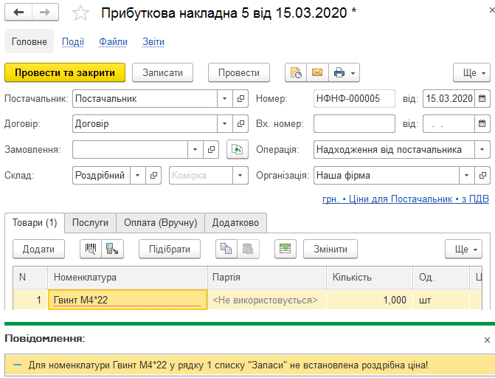The image size is (495, 378).
Task: Click the email envelope icon in toolbar
Action: pyautogui.click(x=317, y=72)
